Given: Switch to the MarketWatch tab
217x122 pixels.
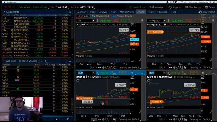Looking at the screenshot, I should pyautogui.click(x=127, y=12).
